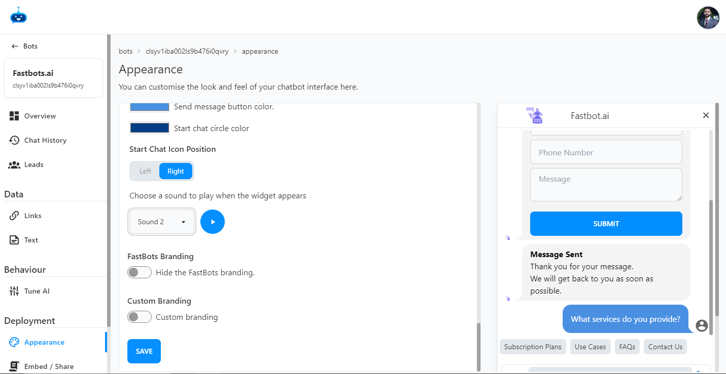The image size is (726, 374).
Task: Save the appearance settings
Action: click(x=144, y=351)
